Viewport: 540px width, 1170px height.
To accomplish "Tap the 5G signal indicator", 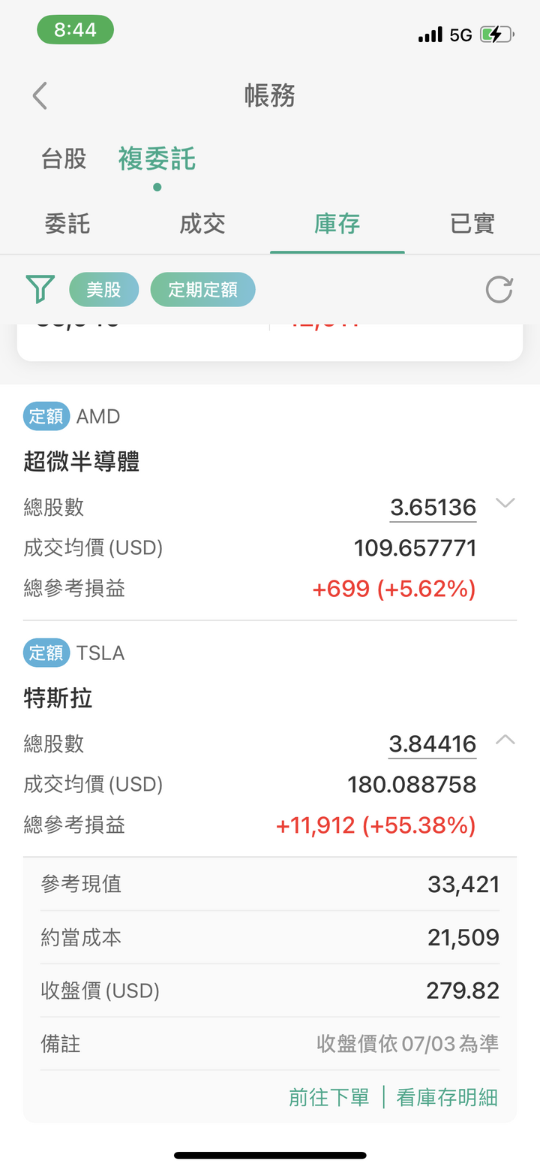I will click(460, 35).
